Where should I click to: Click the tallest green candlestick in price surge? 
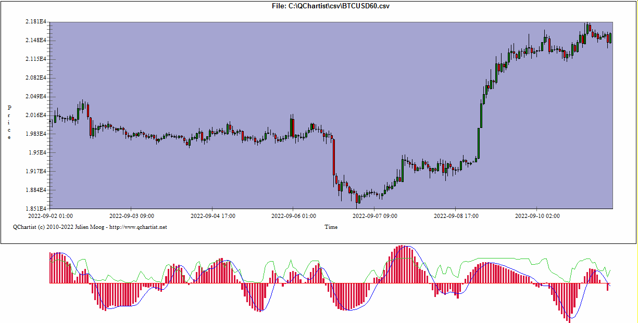click(479, 143)
